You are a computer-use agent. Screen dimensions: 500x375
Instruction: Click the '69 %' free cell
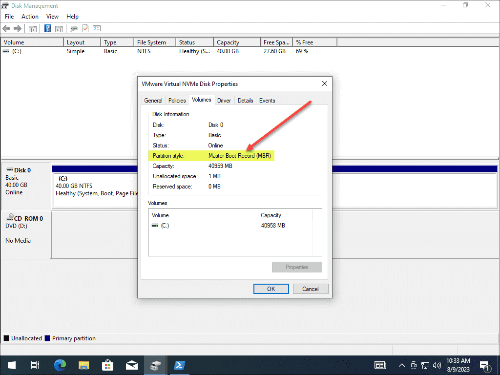pos(302,51)
